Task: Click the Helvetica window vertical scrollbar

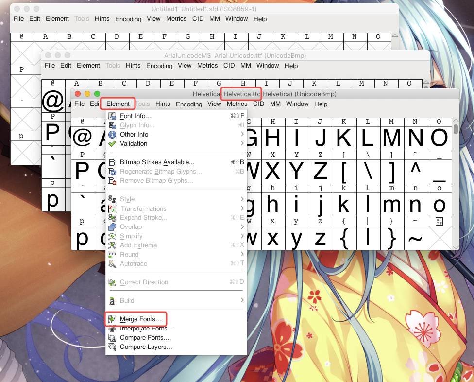Action: pyautogui.click(x=456, y=185)
